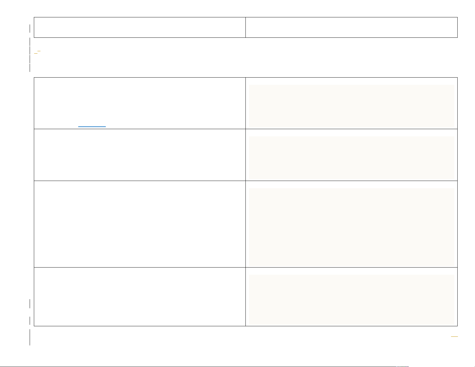The image size is (475, 367).
Task: Click the right cell of the top table
Action: 351,27
